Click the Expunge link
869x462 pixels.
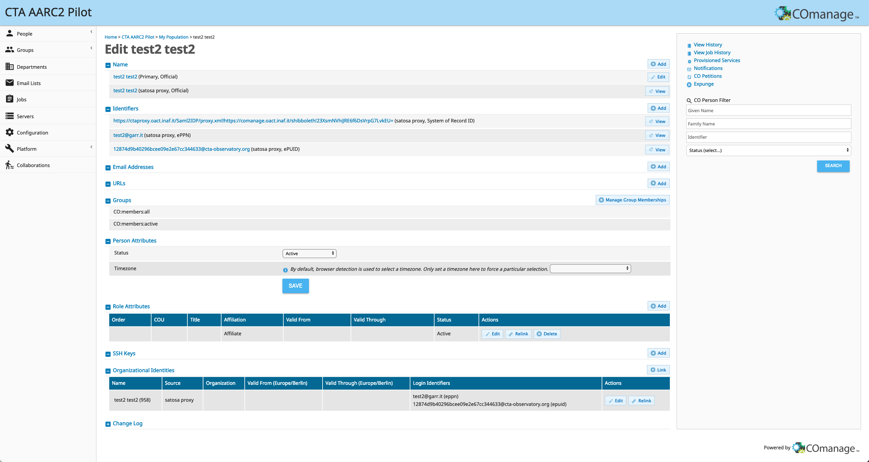click(x=704, y=84)
